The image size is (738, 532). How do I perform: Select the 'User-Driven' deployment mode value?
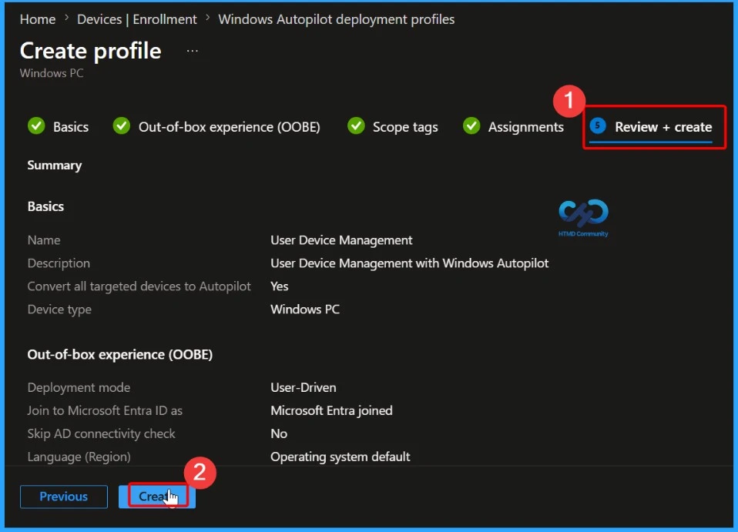click(x=303, y=387)
